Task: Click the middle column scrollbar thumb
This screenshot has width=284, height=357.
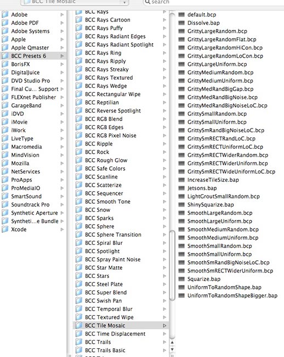Action: click(x=172, y=265)
